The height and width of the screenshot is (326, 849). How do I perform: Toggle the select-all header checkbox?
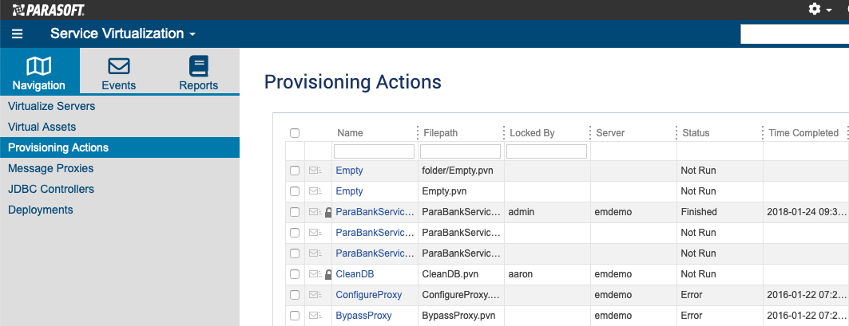tap(295, 133)
